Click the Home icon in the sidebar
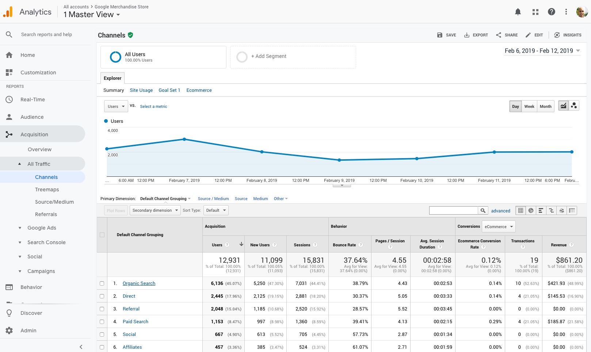The image size is (591, 352). 9,55
